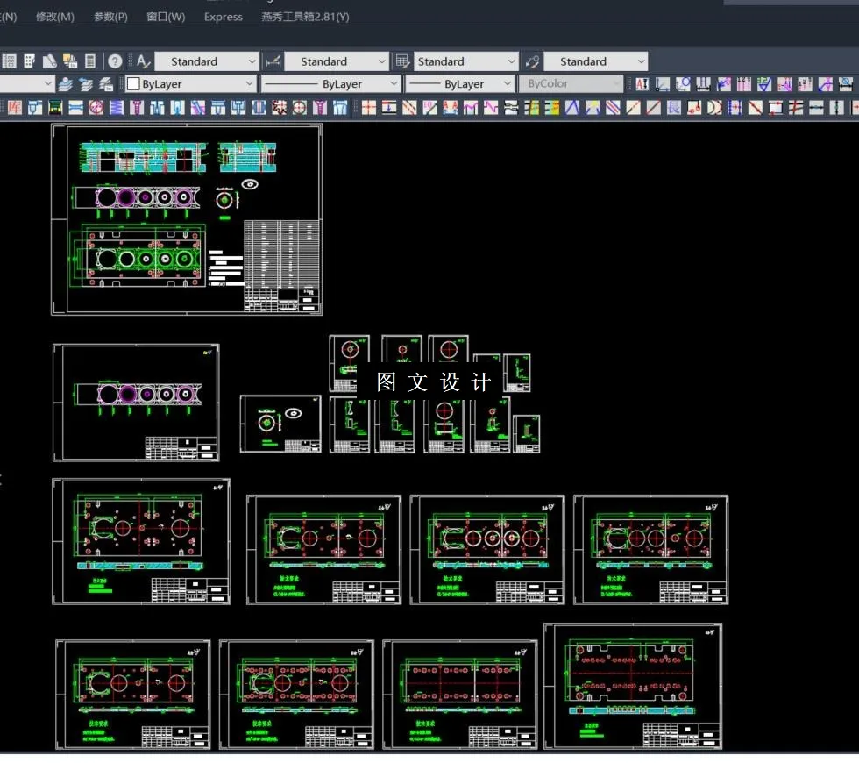Screen dimensions: 859x763
Task: Click the red 库 library icon
Action: click(x=14, y=107)
